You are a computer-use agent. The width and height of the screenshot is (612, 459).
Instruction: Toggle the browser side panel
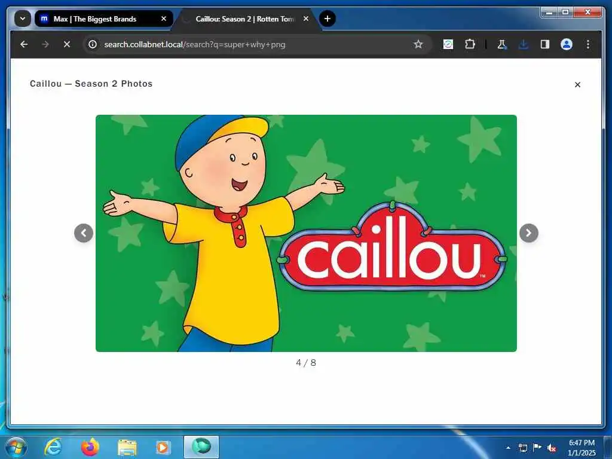coord(545,44)
